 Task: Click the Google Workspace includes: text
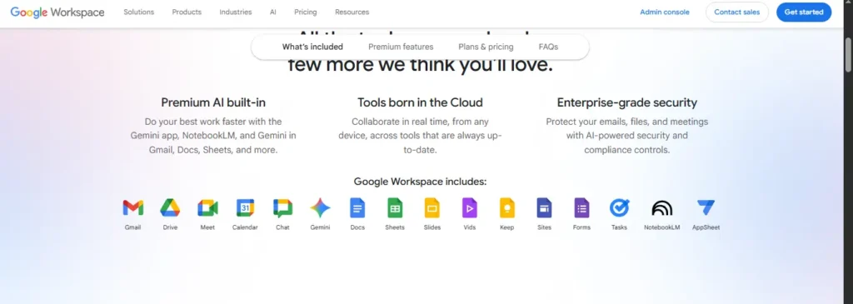coord(420,182)
